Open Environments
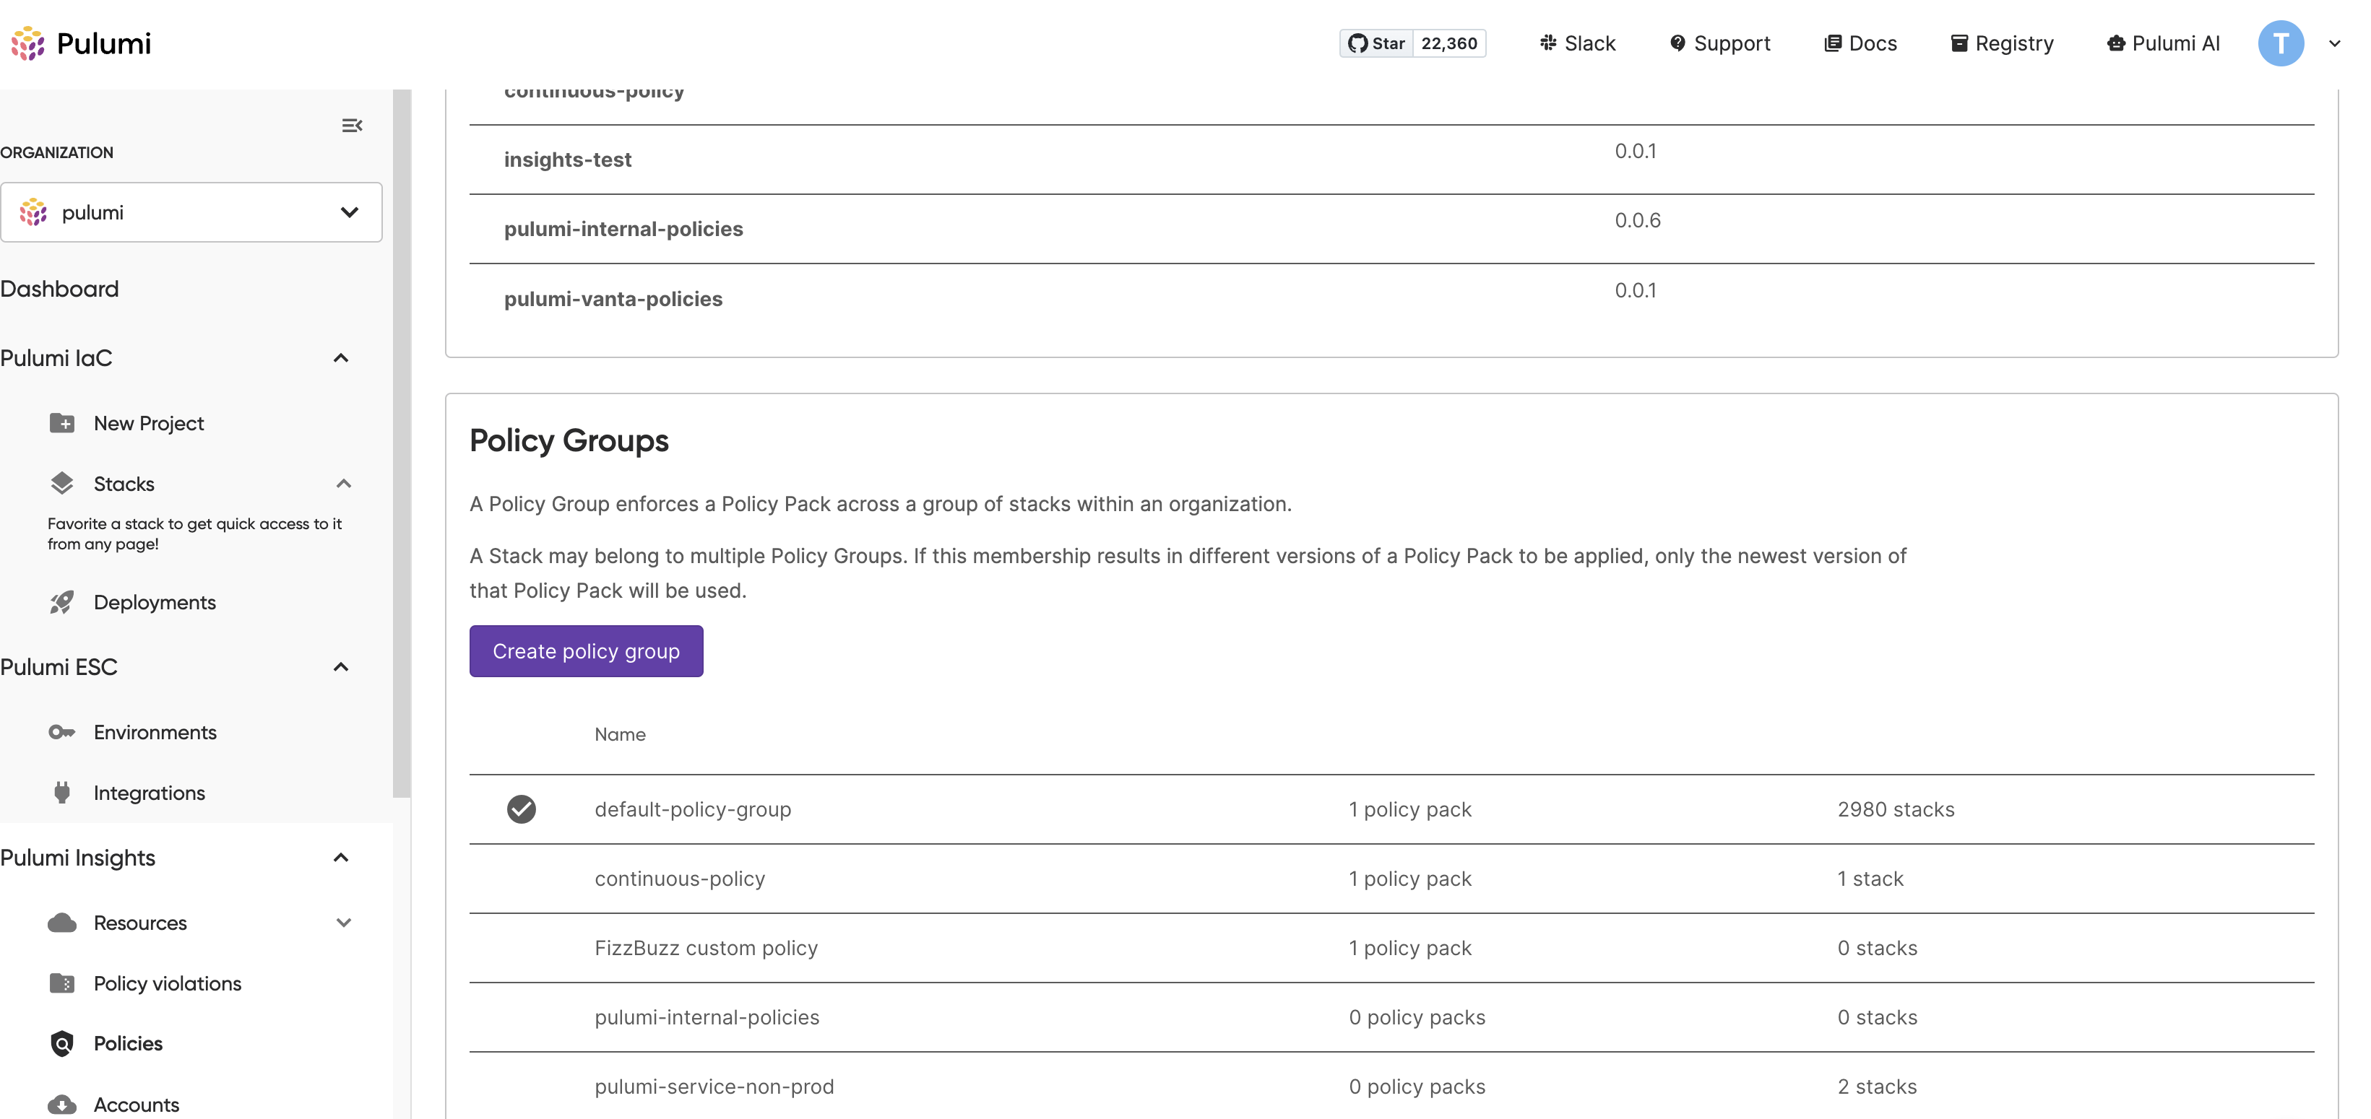 point(155,732)
